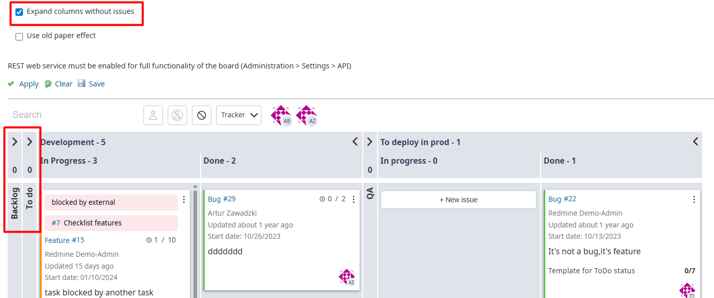
Task: Open three-dot menu on 'blocked by external' card
Action: click(184, 200)
